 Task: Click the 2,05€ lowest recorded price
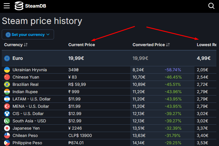point(202,70)
